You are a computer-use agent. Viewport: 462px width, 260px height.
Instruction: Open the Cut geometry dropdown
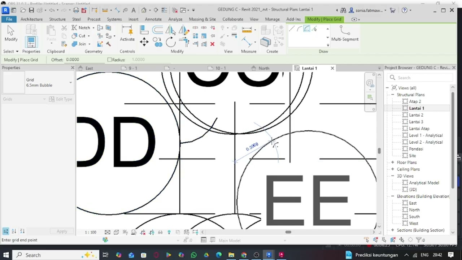tap(88, 36)
